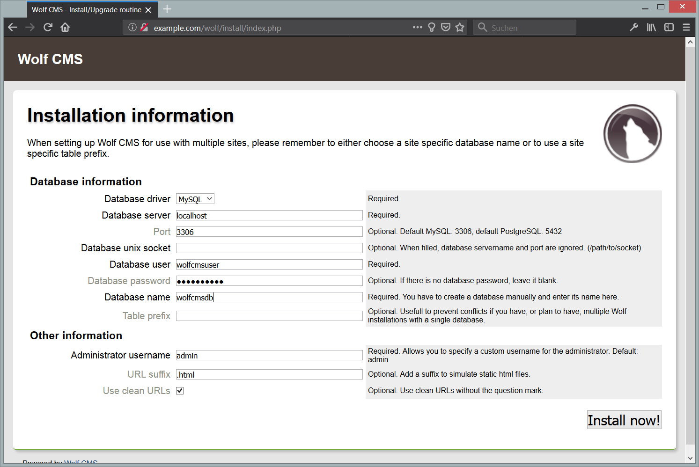Go back to previous page
This screenshot has height=467, width=699.
13,27
